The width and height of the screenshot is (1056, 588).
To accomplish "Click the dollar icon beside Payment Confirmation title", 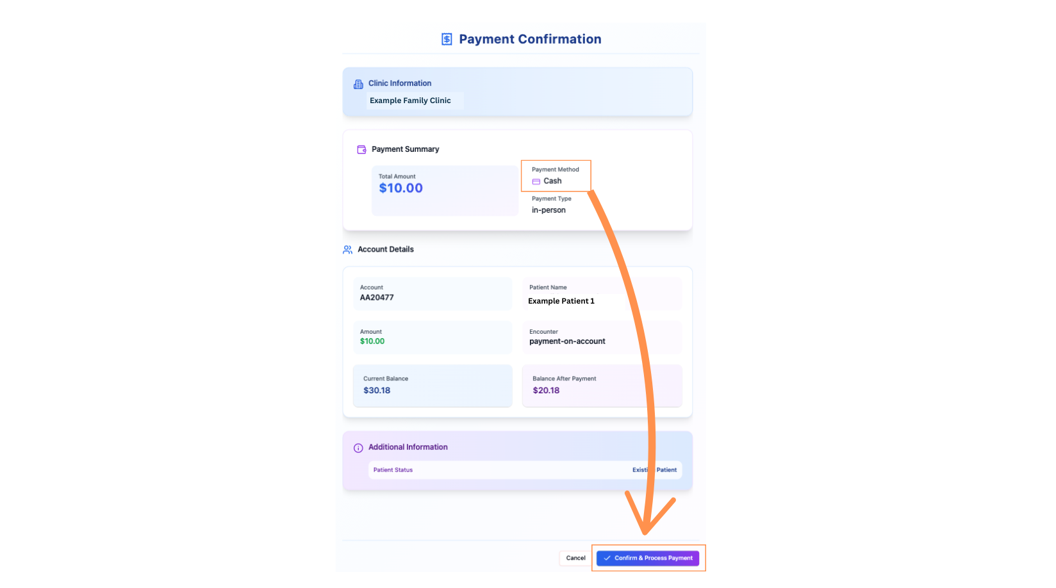I will [x=446, y=38].
